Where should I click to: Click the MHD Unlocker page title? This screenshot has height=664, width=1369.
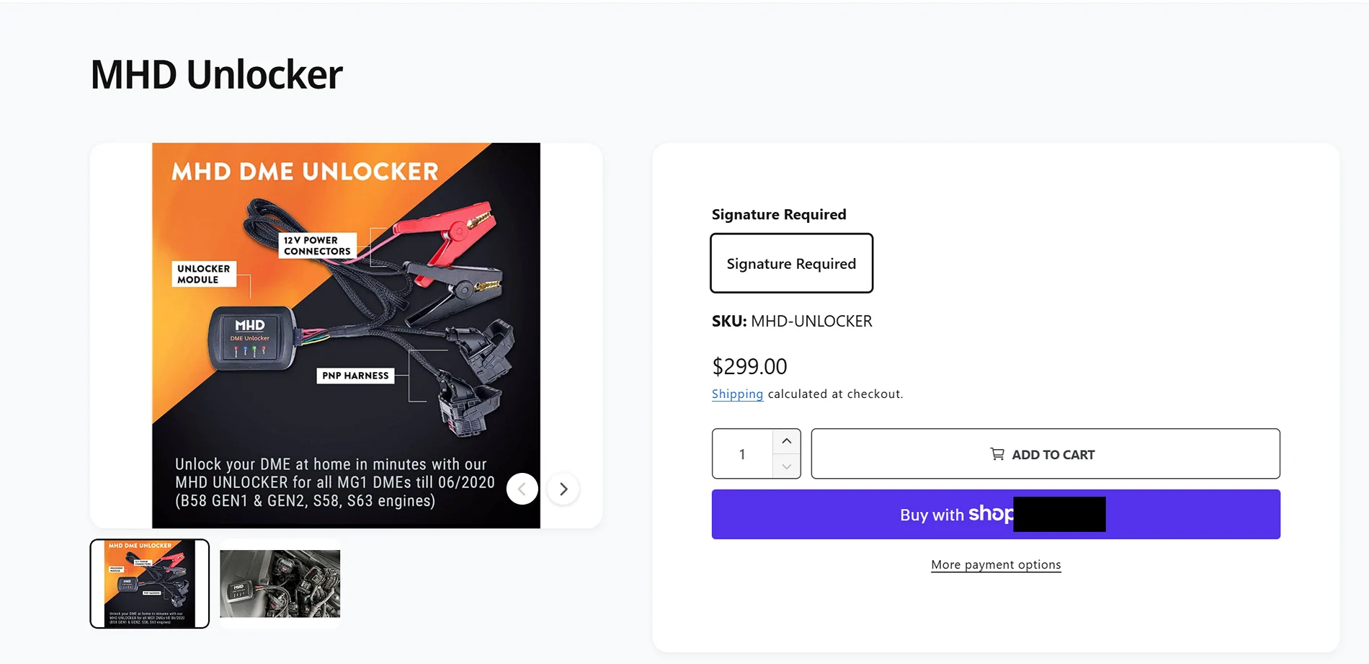(x=216, y=74)
